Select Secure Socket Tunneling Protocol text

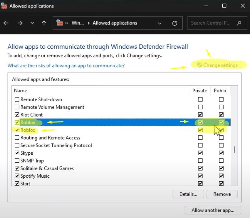pos(56,146)
